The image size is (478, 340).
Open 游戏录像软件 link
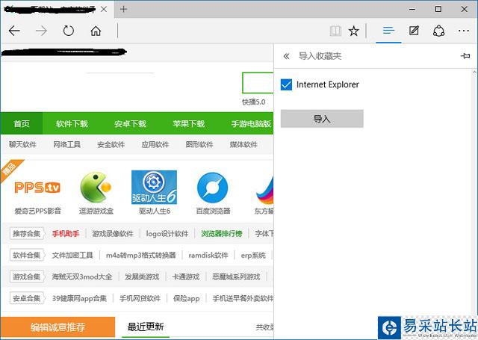click(113, 234)
